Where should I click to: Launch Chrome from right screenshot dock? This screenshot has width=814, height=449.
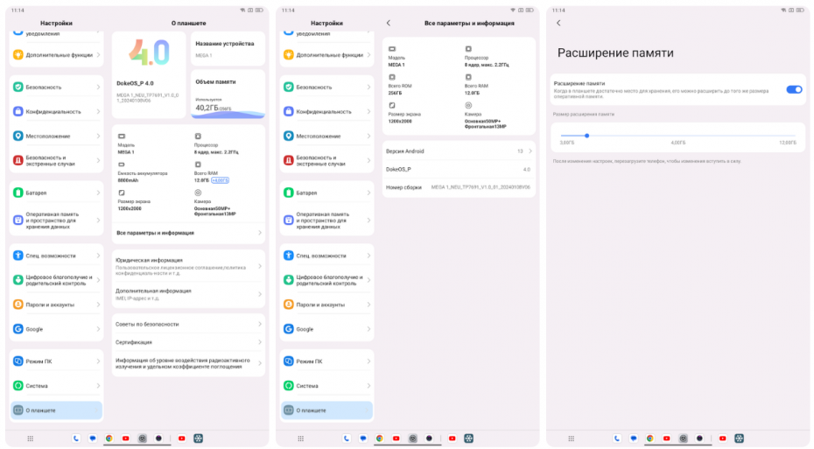pos(650,438)
